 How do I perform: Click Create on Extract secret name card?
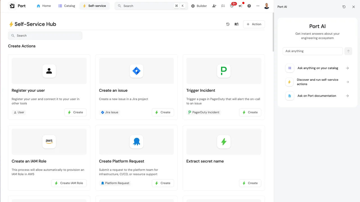point(250,183)
